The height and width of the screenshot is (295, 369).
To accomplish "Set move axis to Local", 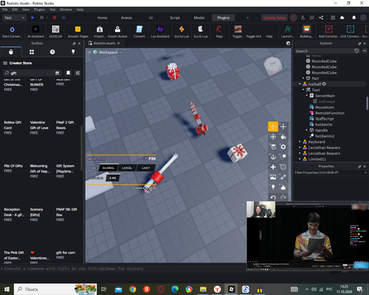I will (127, 168).
